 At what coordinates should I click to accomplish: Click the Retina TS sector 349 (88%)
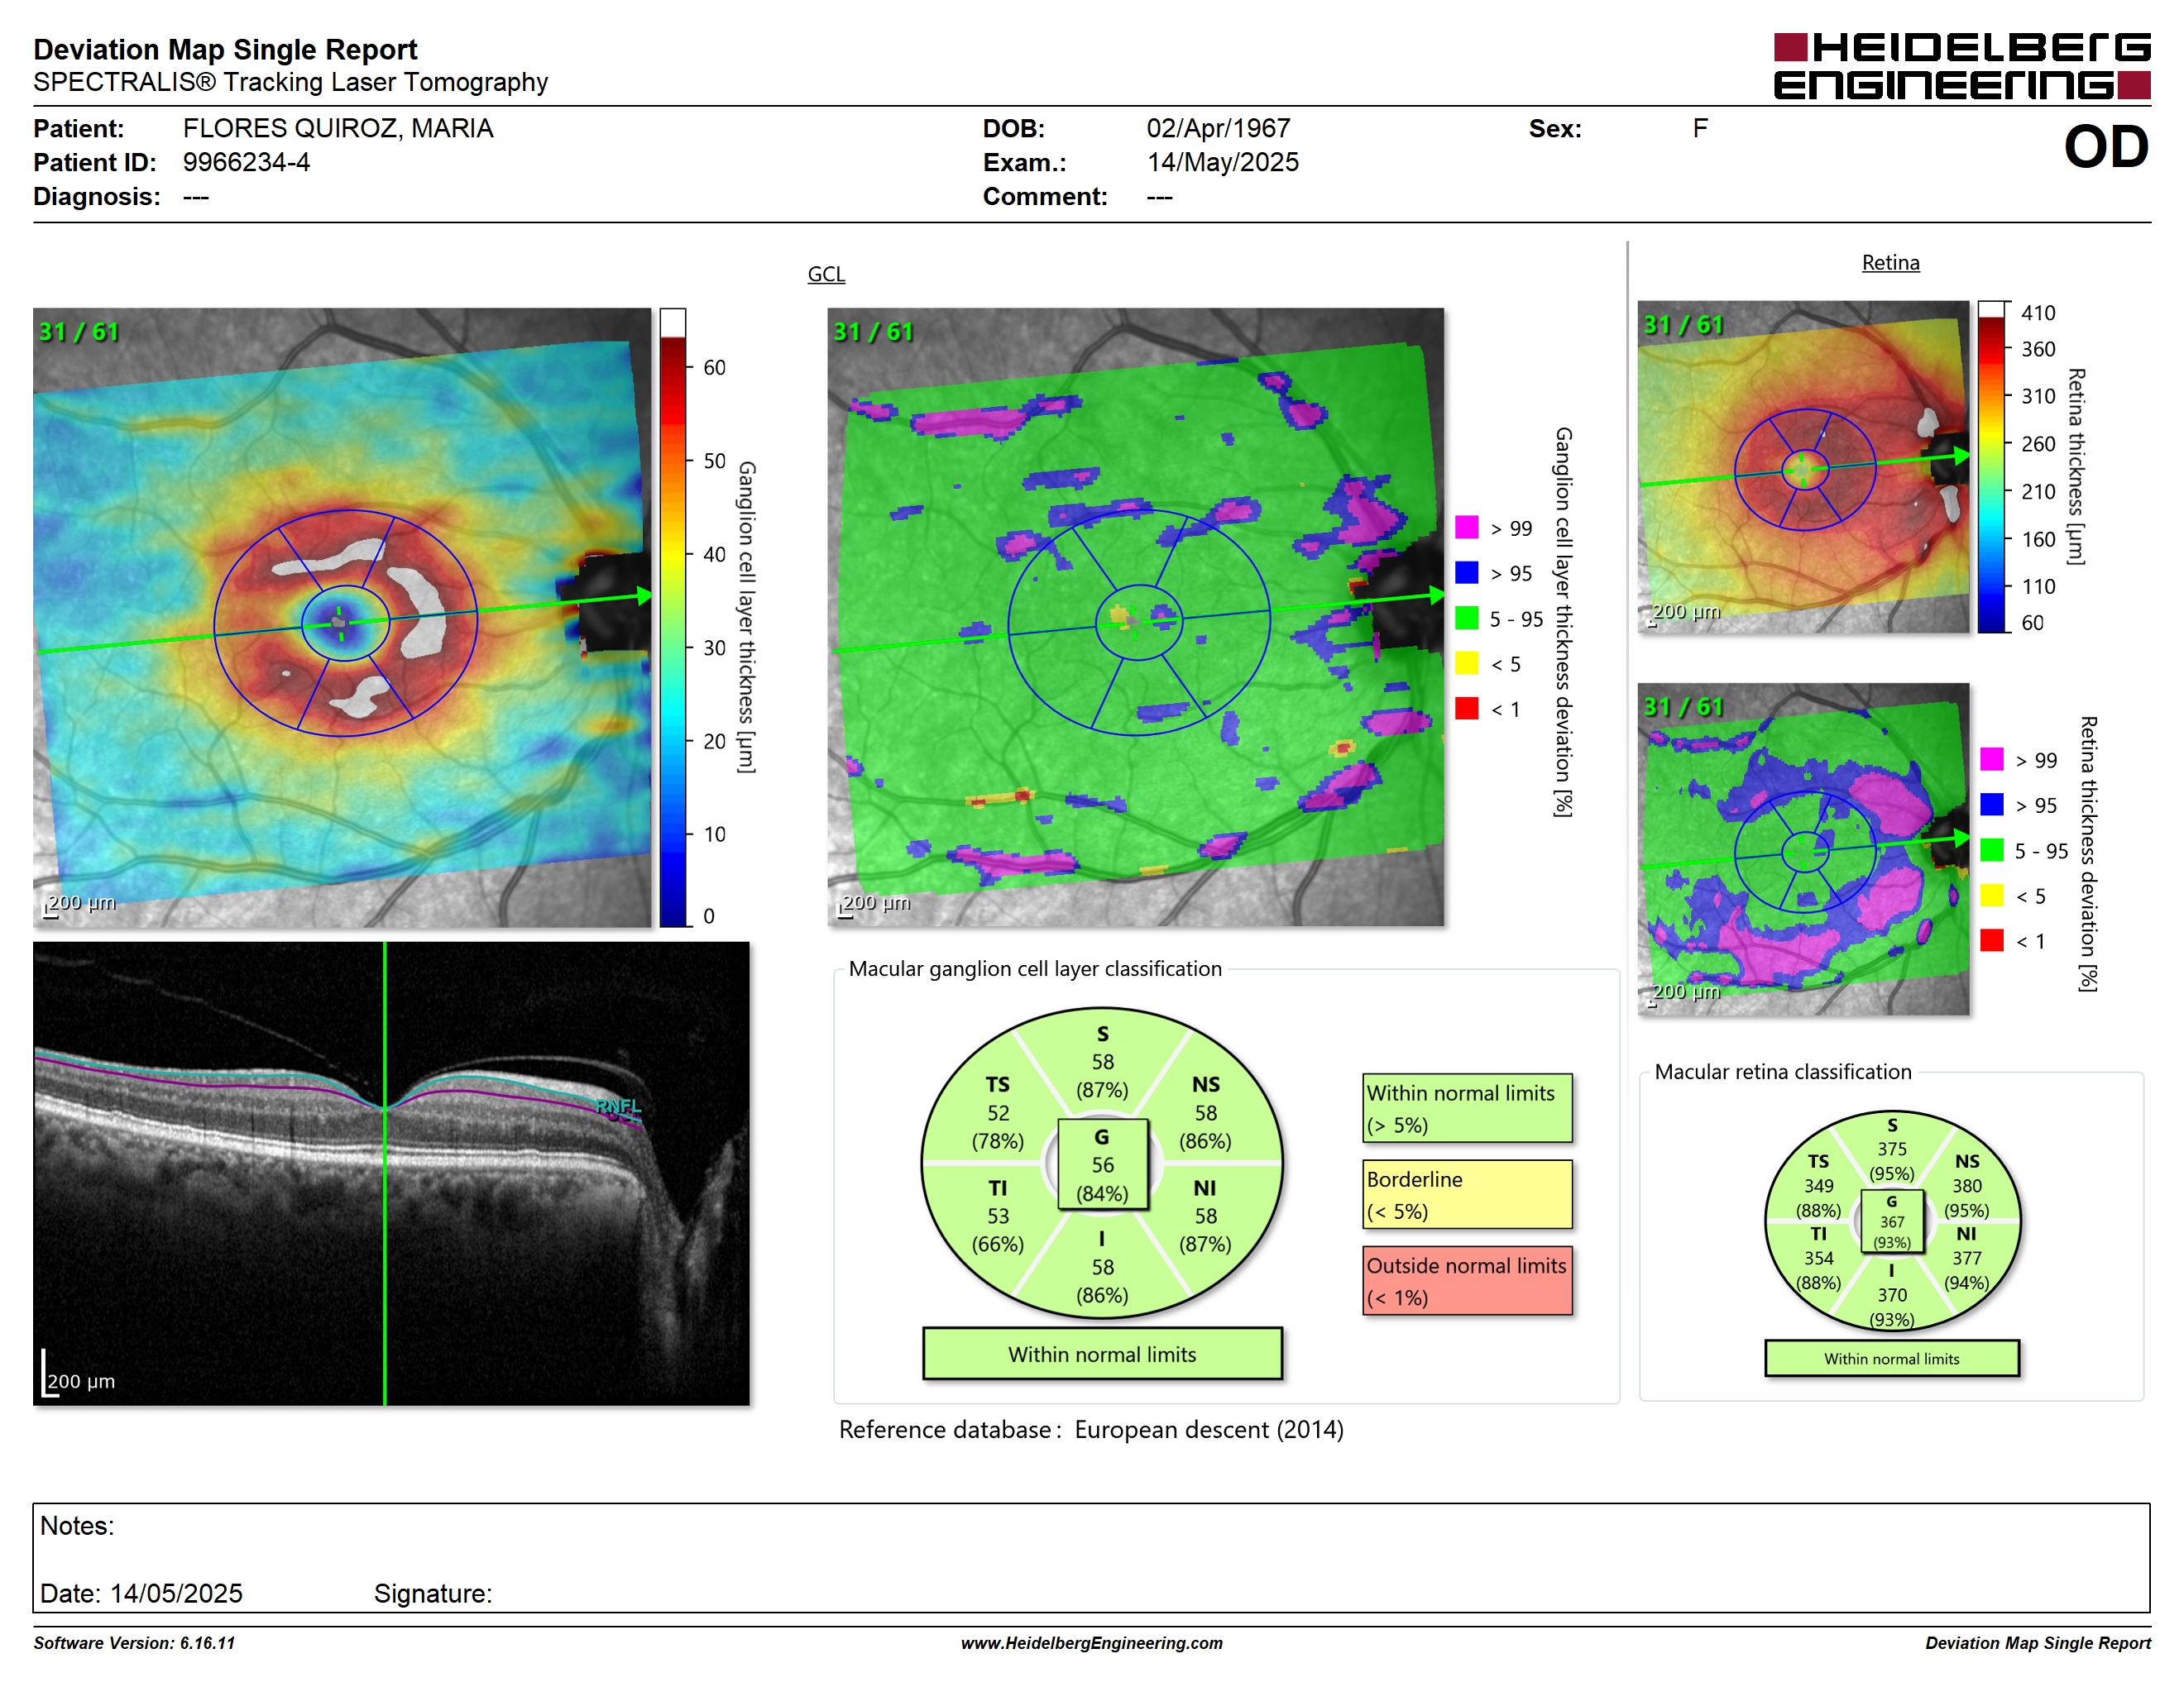(x=1818, y=1185)
